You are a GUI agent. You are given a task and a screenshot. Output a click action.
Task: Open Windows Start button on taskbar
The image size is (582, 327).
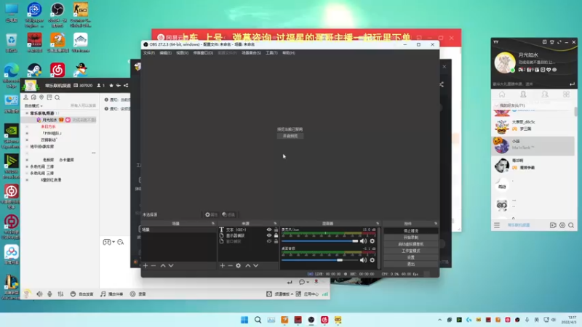244,320
